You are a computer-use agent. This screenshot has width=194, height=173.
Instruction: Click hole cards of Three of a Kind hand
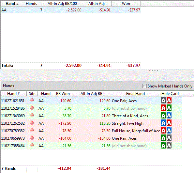[x=166, y=116]
